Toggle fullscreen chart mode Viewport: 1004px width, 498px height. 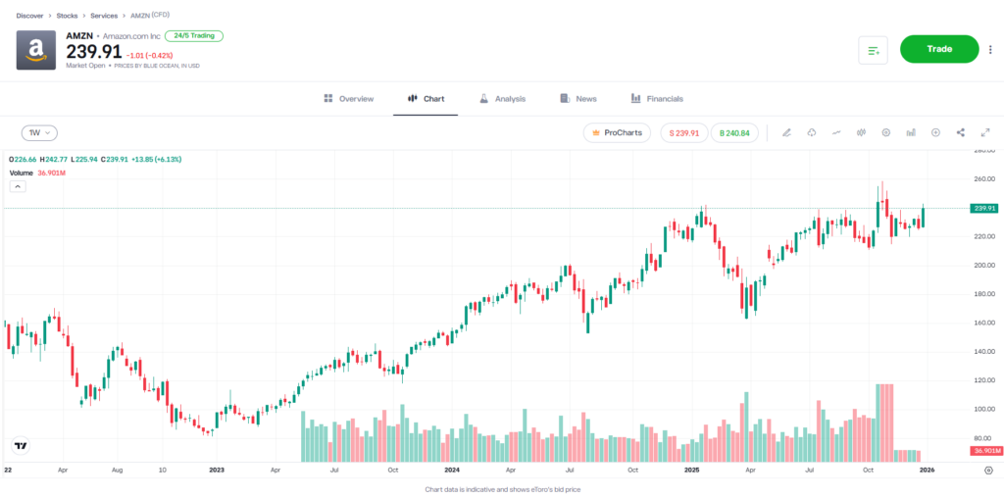984,132
